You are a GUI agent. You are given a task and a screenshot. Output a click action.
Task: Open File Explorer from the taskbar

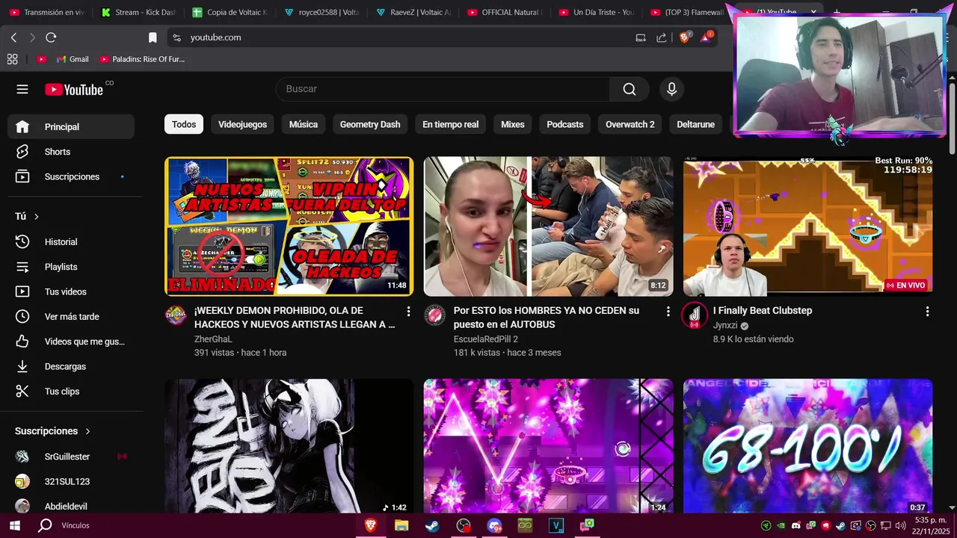(401, 525)
